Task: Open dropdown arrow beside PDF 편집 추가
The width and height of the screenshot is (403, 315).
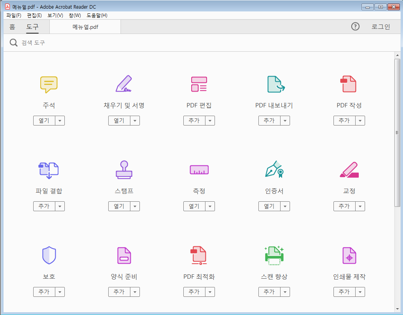Action: 210,121
